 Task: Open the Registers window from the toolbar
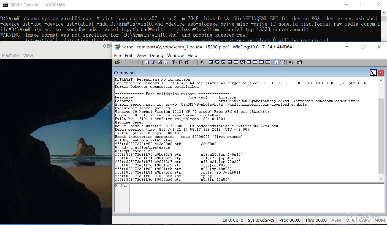pyautogui.click(x=230, y=62)
